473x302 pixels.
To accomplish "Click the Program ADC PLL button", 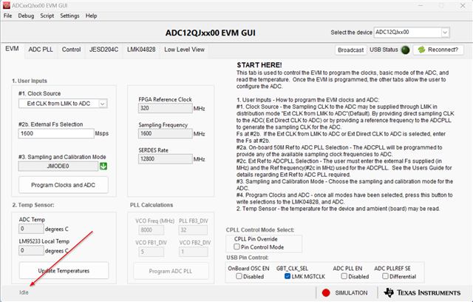I will tap(171, 271).
